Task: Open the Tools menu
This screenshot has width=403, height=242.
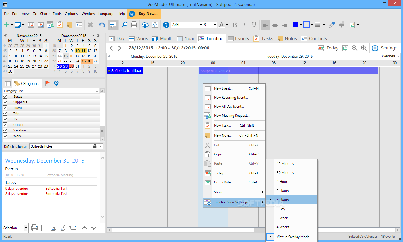Action: tap(57, 14)
